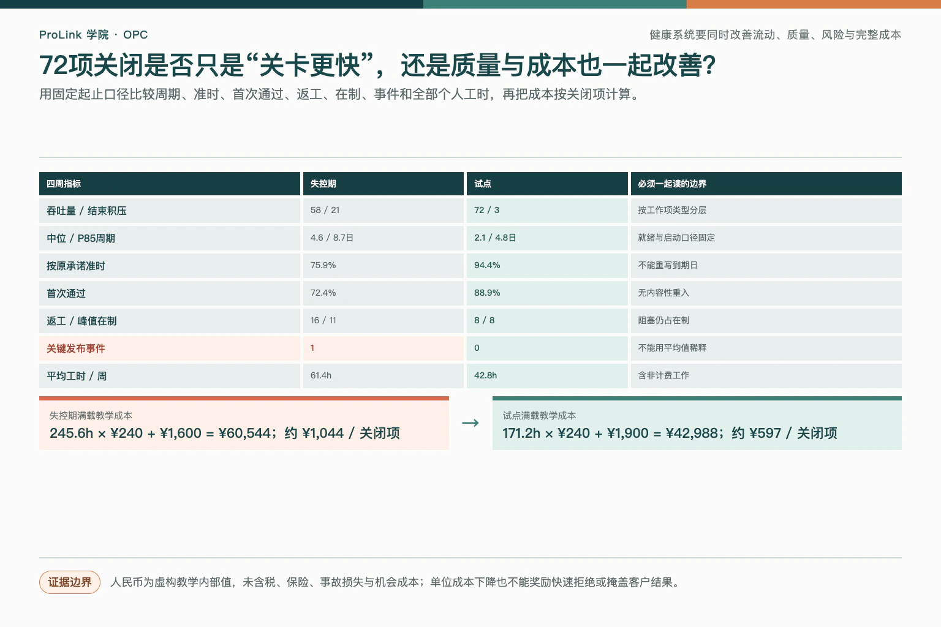Click the cell 16 / 11
This screenshot has height=627, width=941.
[384, 321]
